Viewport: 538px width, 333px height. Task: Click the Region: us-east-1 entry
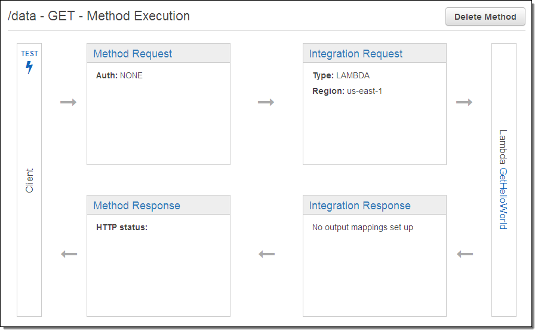click(347, 91)
